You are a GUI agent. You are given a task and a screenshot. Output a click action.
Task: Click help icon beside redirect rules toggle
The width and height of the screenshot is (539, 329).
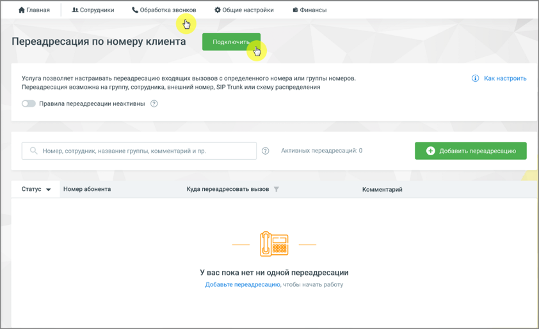[x=154, y=103]
